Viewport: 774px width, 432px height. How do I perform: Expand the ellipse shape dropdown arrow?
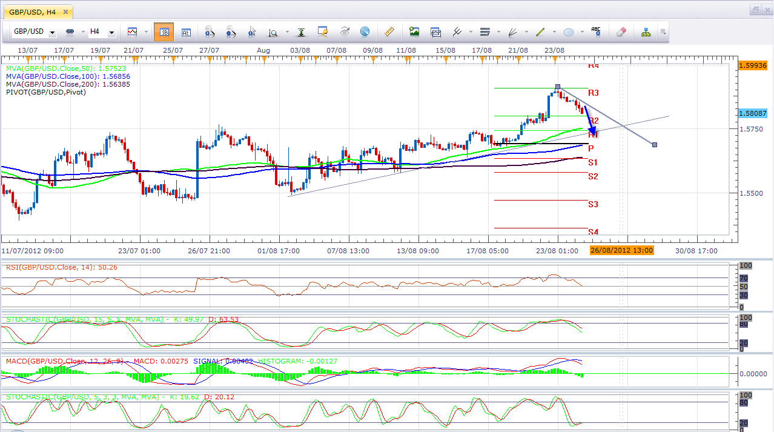[x=581, y=32]
